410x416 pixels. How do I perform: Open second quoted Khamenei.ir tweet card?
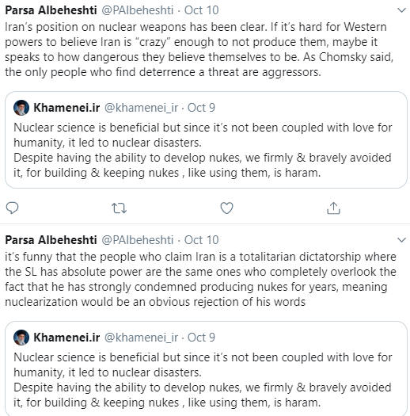point(206,368)
